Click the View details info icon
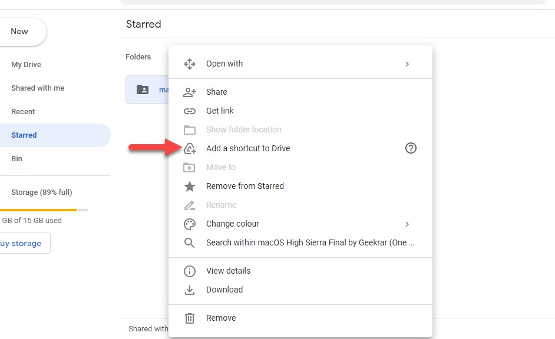 coord(189,271)
